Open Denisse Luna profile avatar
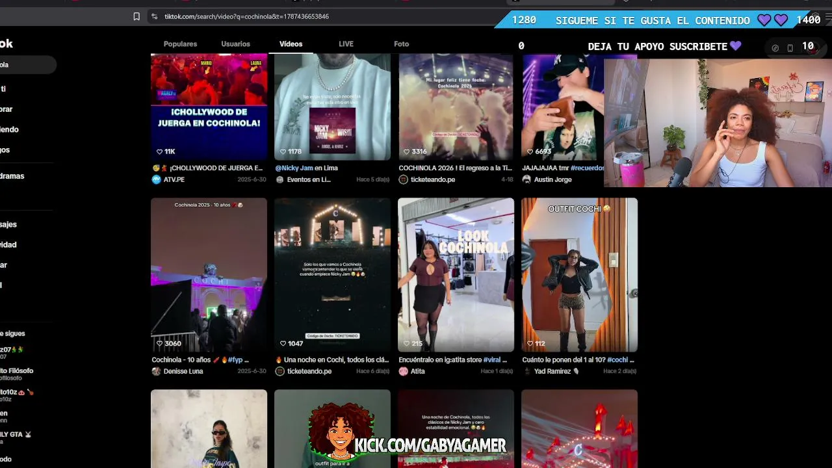832x468 pixels. [156, 371]
